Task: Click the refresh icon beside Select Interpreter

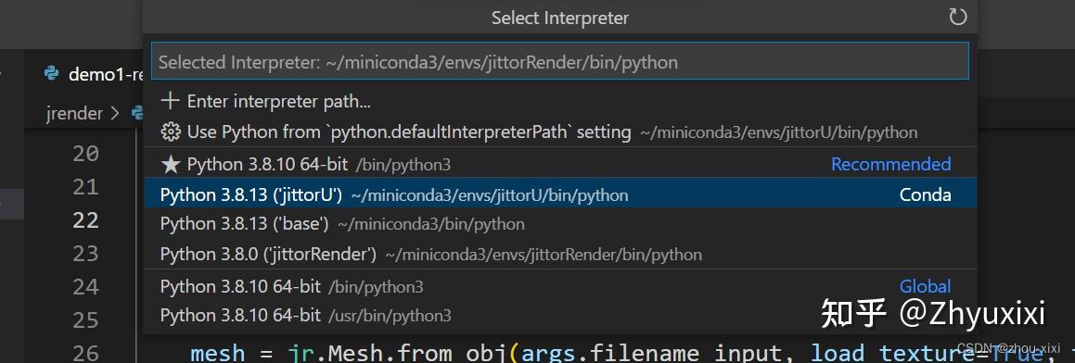Action: point(958,17)
